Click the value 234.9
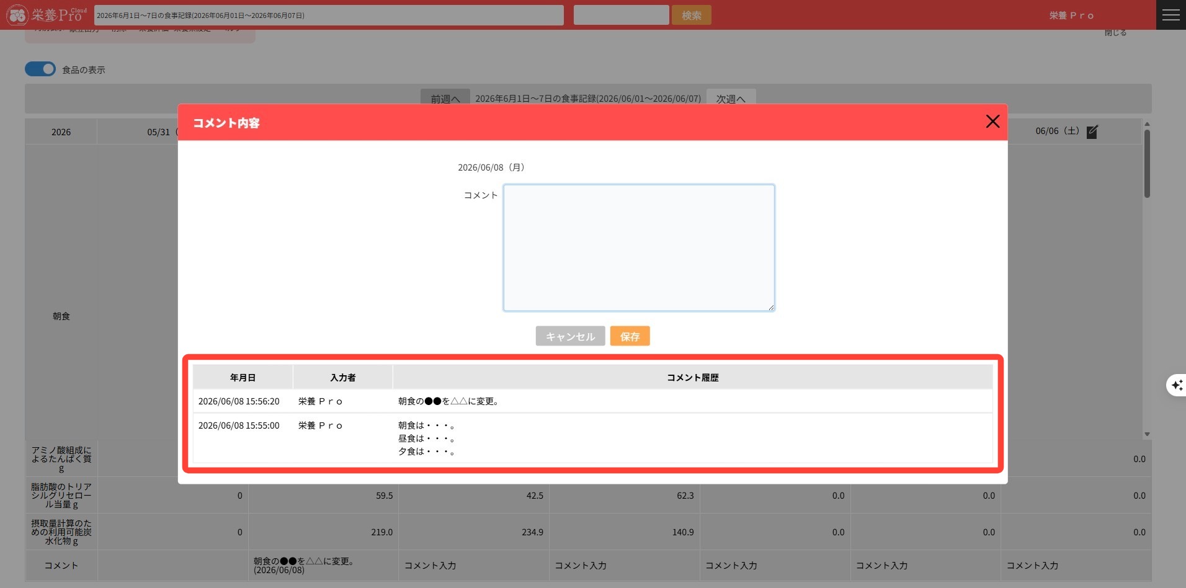This screenshot has width=1186, height=588. click(532, 532)
